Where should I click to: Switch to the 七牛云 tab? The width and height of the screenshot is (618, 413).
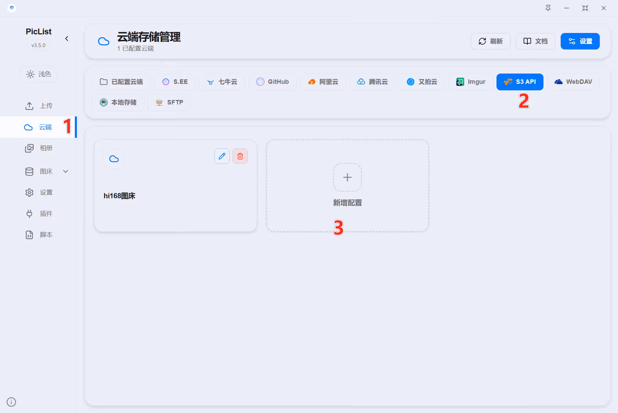tap(222, 82)
